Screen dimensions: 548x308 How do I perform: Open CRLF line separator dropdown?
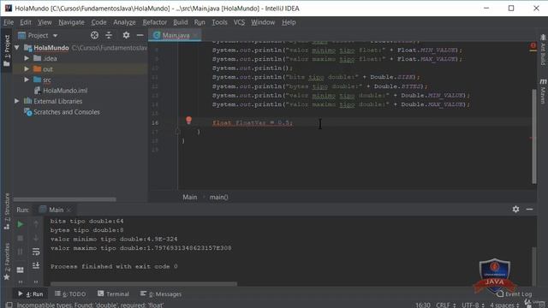coord(445,305)
